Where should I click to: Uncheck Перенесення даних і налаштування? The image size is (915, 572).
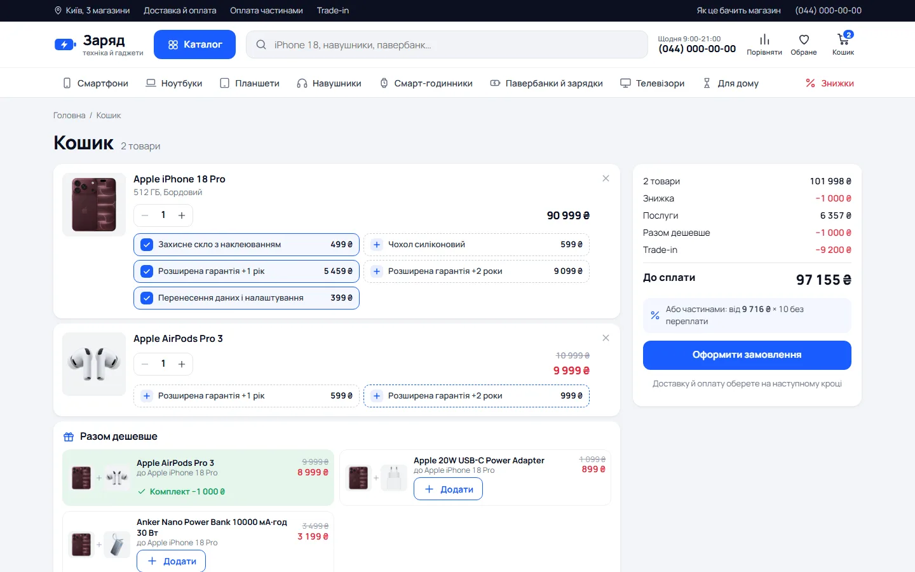click(x=247, y=298)
